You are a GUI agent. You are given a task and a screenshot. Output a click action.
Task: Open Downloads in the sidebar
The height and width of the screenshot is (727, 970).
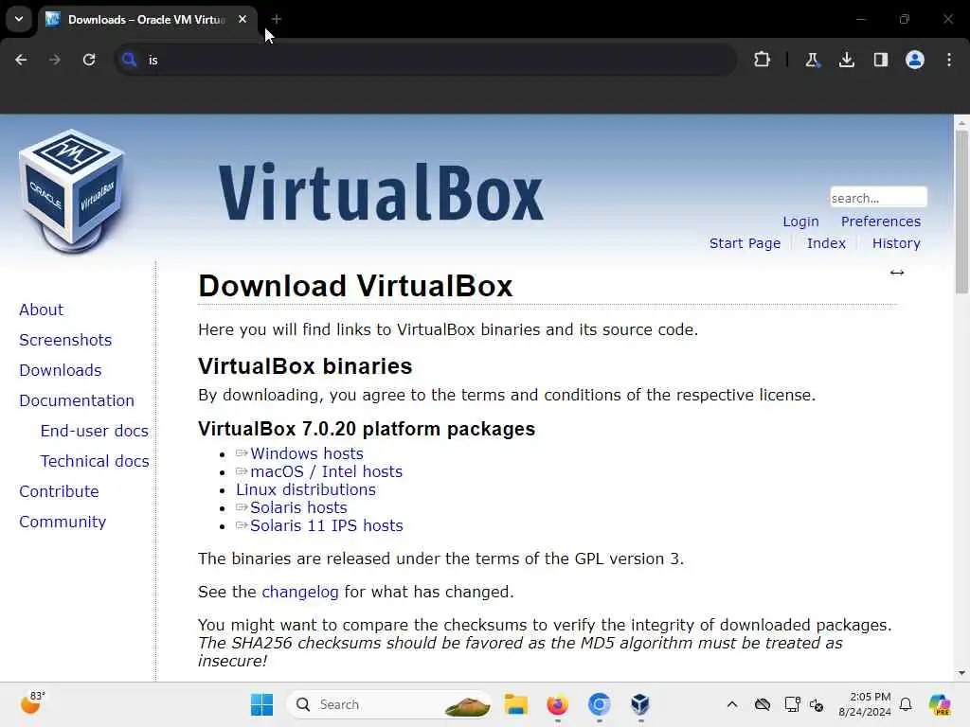coord(60,370)
